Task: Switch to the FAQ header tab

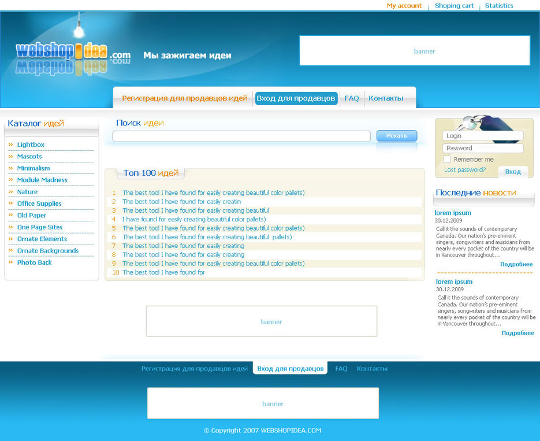Action: pyautogui.click(x=352, y=98)
